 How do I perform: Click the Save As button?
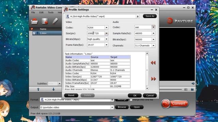(150, 16)
